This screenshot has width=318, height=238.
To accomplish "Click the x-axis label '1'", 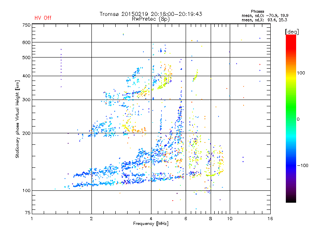I will pos(32,219).
